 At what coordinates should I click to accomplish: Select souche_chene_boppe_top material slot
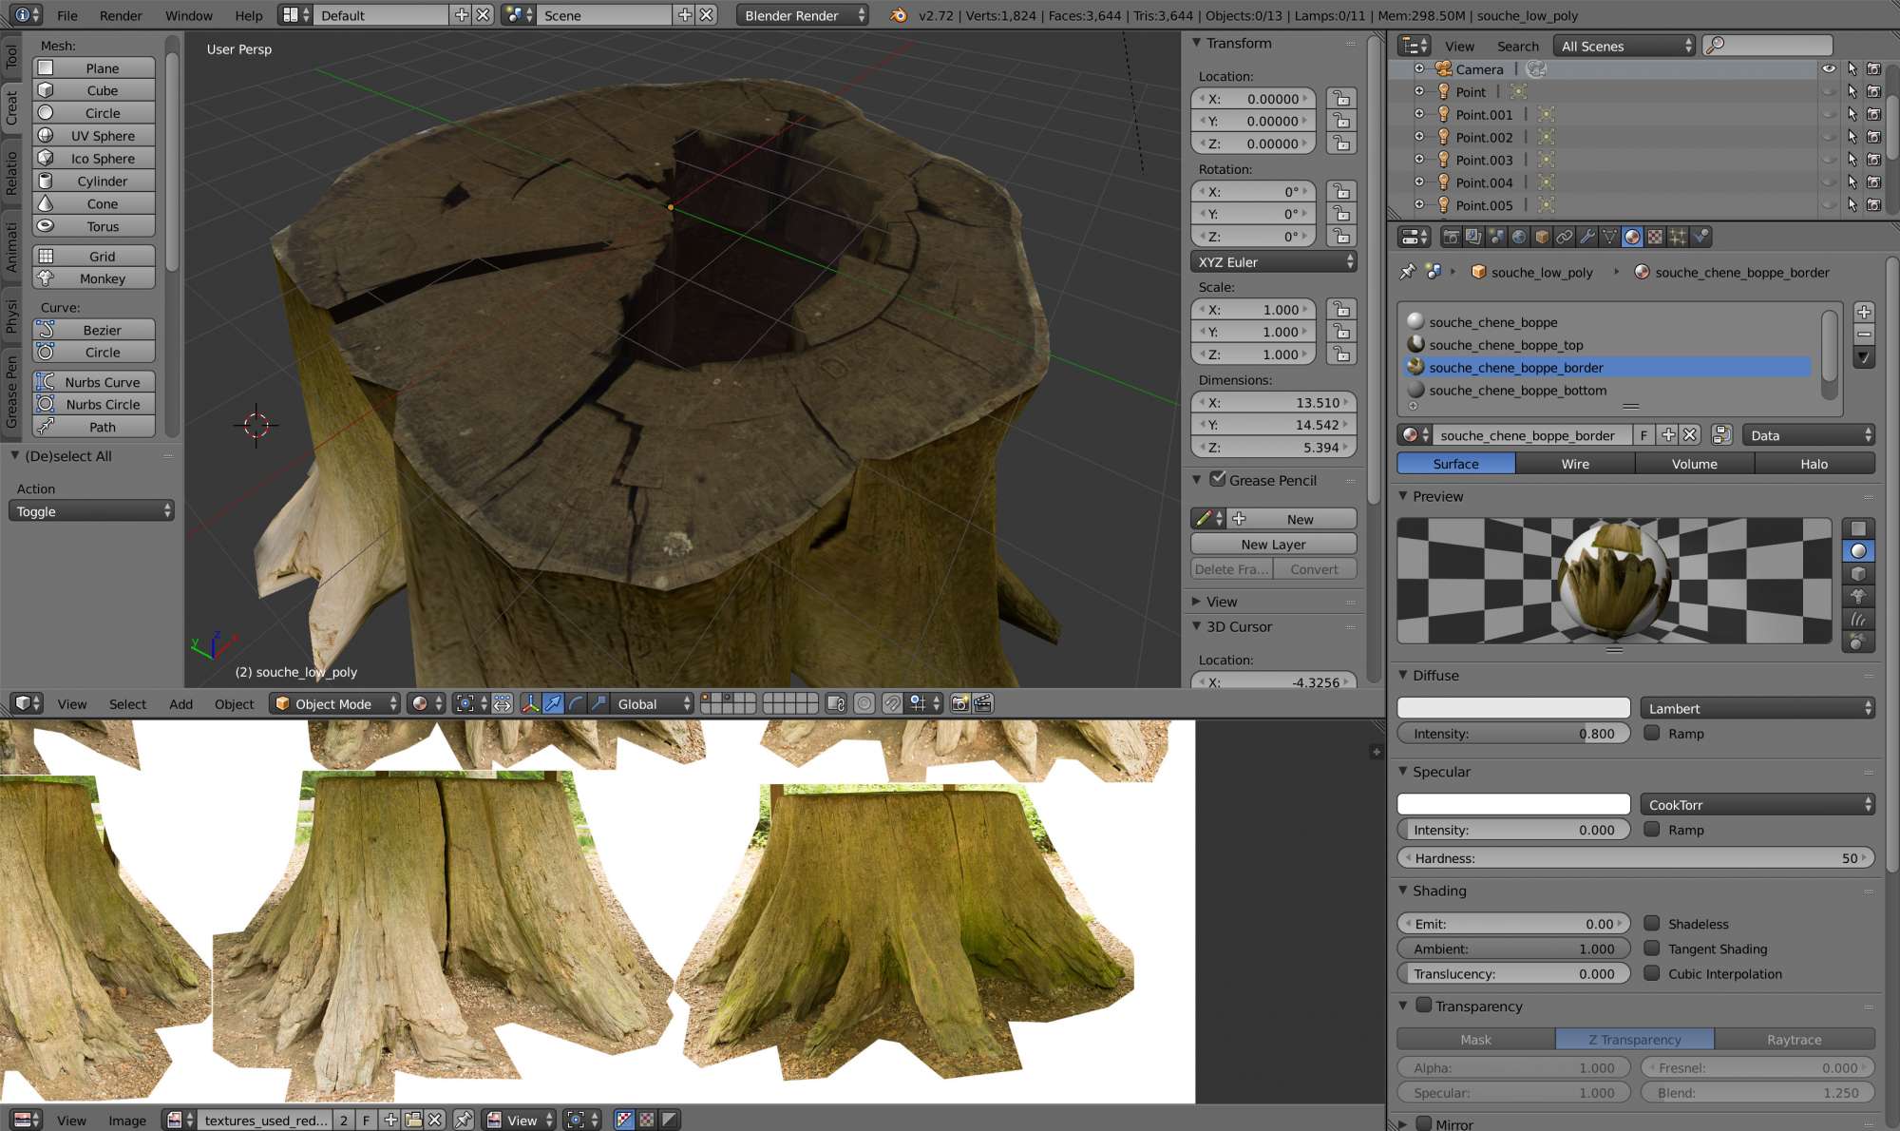[1506, 345]
